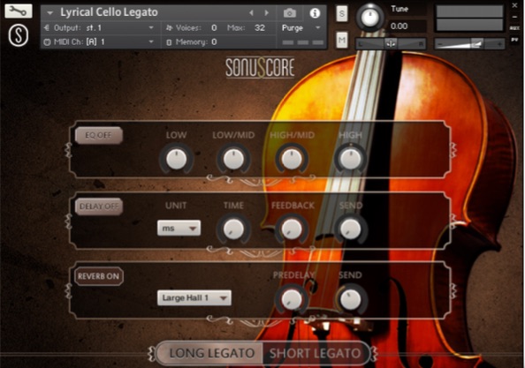
Task: Adjust the Tune knob
Action: (370, 18)
